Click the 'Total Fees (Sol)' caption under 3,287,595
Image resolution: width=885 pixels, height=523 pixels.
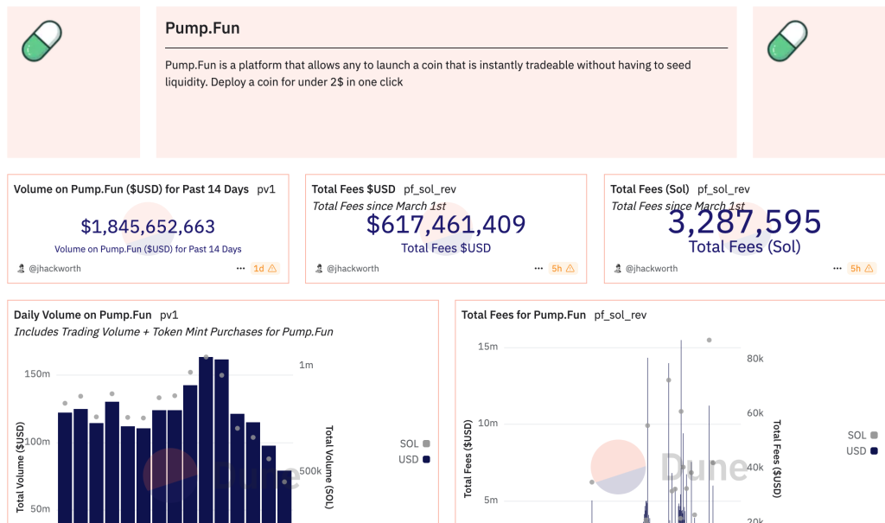point(744,247)
